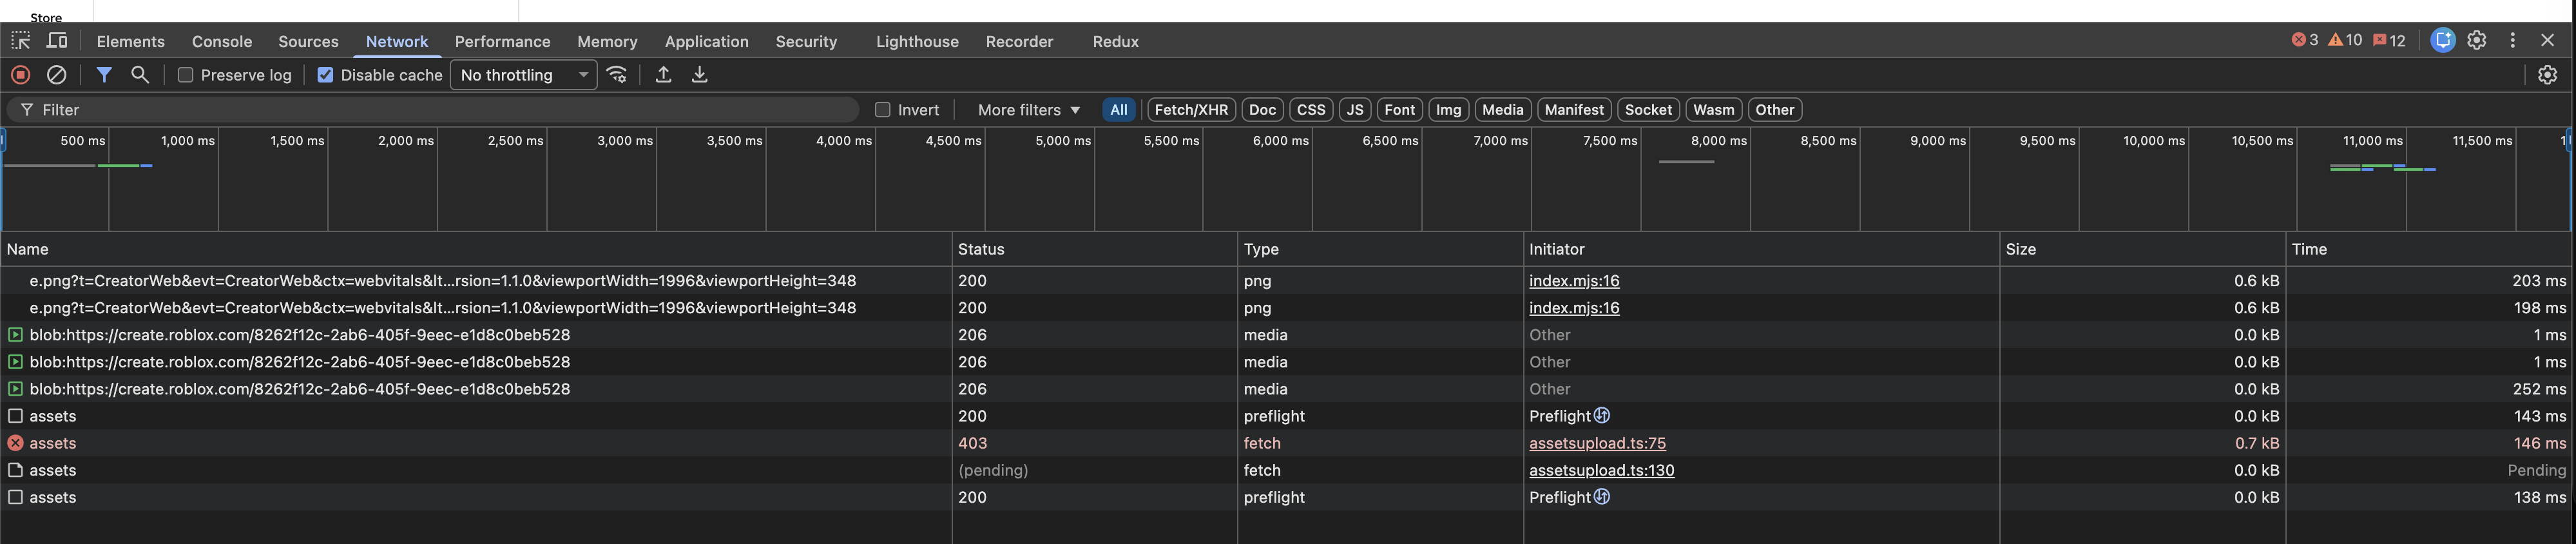Show the 3 errors badge
Screen dimensions: 2576x544
tap(2304, 40)
